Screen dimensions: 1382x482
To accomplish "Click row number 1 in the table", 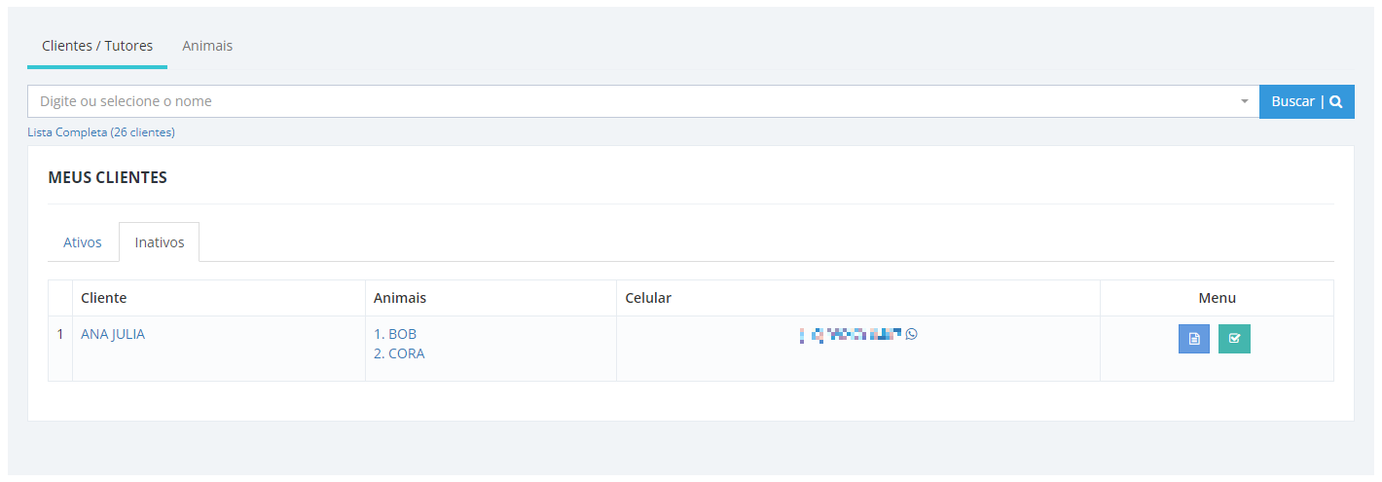I will pos(60,334).
